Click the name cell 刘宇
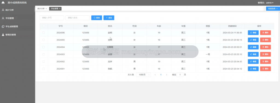The width and height of the screenshot is (280, 103). click(x=110, y=61)
